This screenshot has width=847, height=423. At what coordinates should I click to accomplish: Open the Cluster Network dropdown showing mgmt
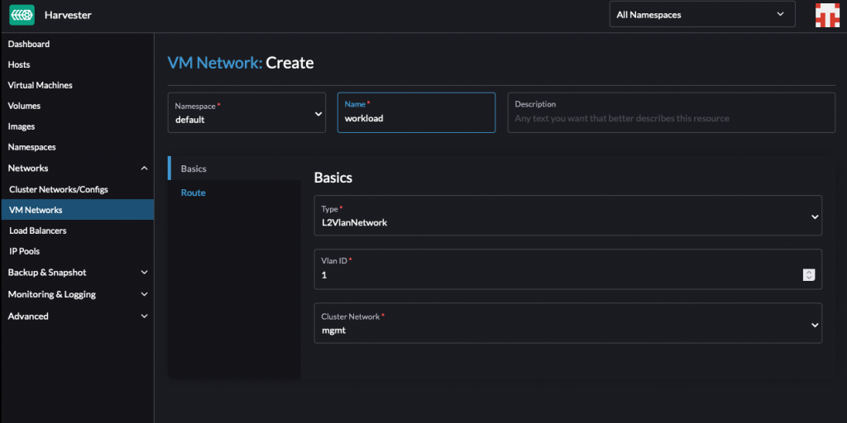(567, 323)
